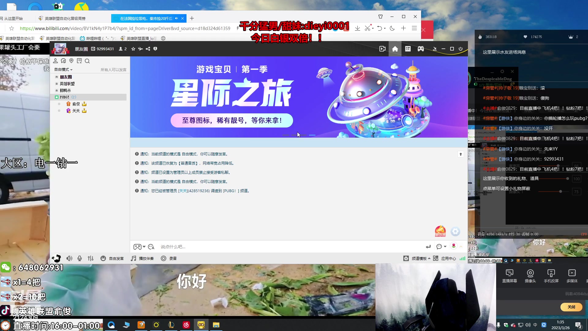Click the search magnifier icon in YY sidebar
The height and width of the screenshot is (331, 588).
tap(87, 61)
